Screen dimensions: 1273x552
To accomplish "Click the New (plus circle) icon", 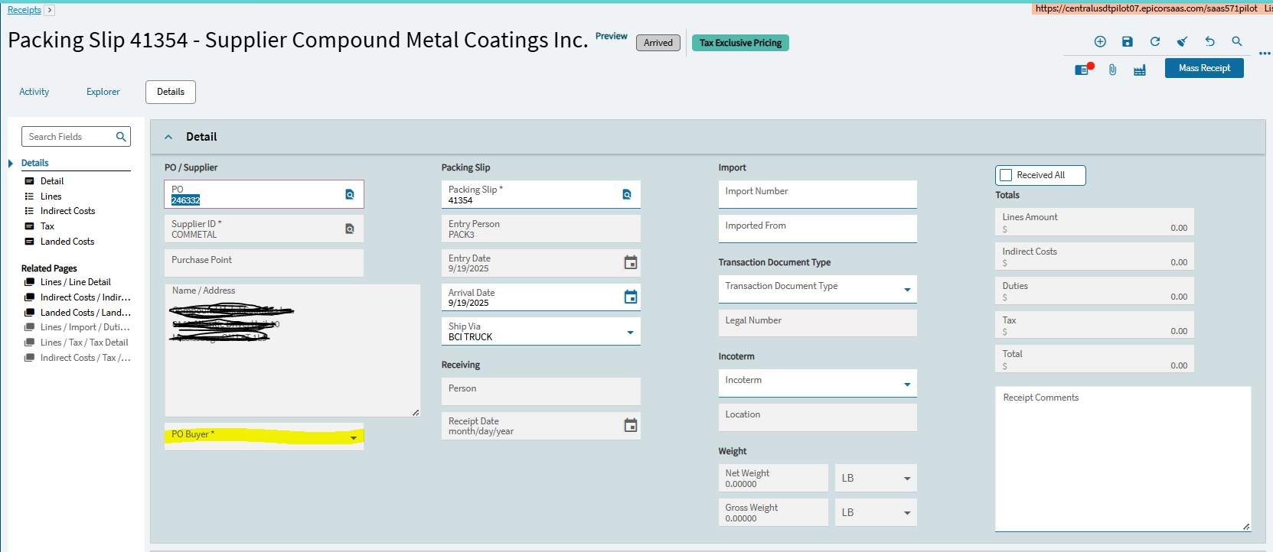I will 1100,41.
